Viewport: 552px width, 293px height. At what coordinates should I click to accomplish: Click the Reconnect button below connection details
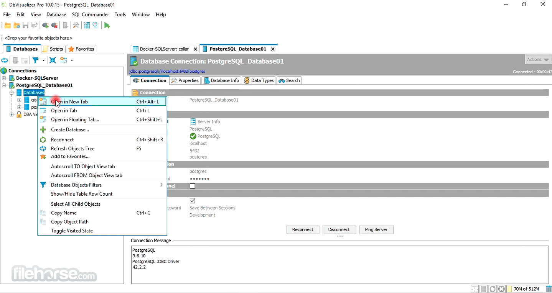pos(303,230)
